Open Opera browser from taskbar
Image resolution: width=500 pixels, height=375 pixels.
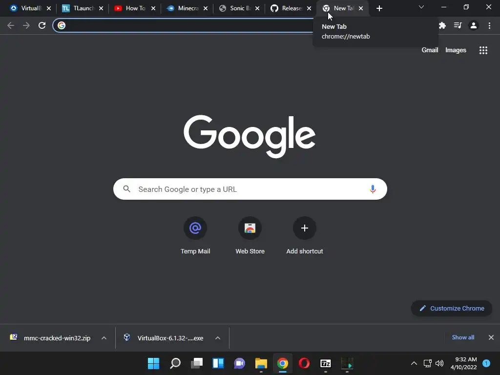(x=304, y=363)
